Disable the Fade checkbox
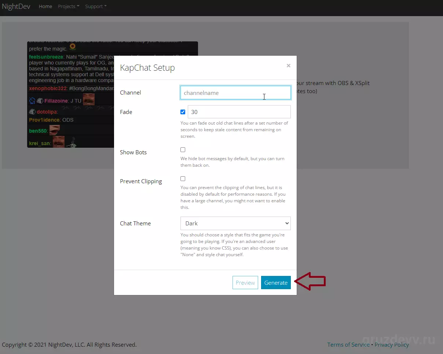443x354 pixels. point(183,112)
